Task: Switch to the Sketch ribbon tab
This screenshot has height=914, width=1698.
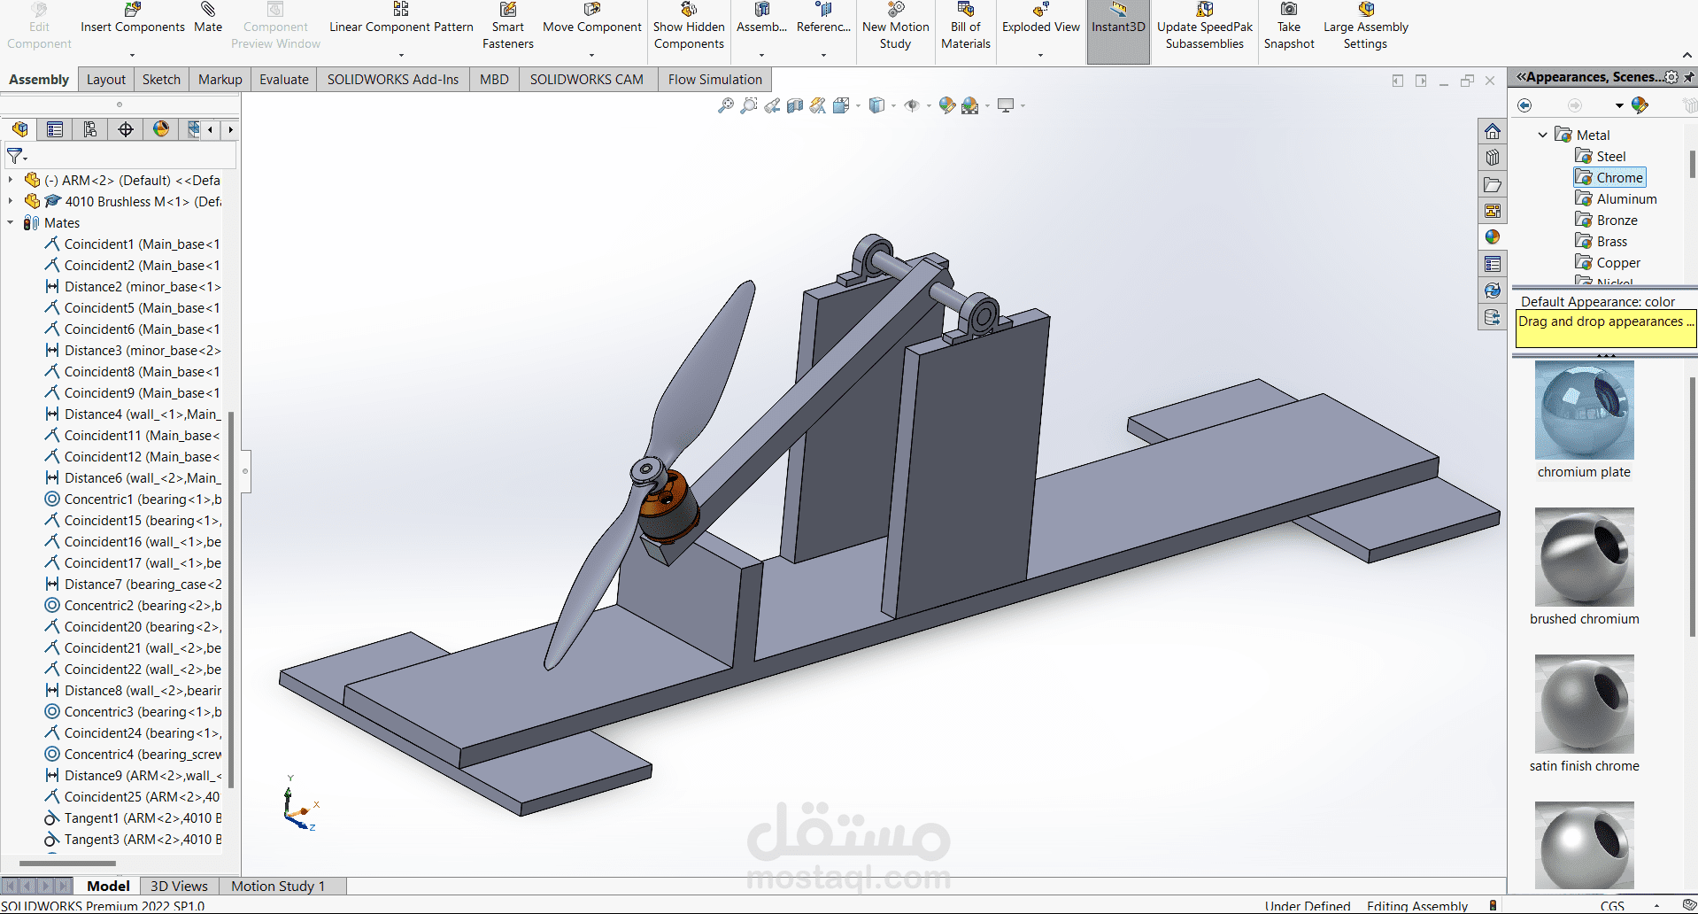Action: pyautogui.click(x=161, y=80)
